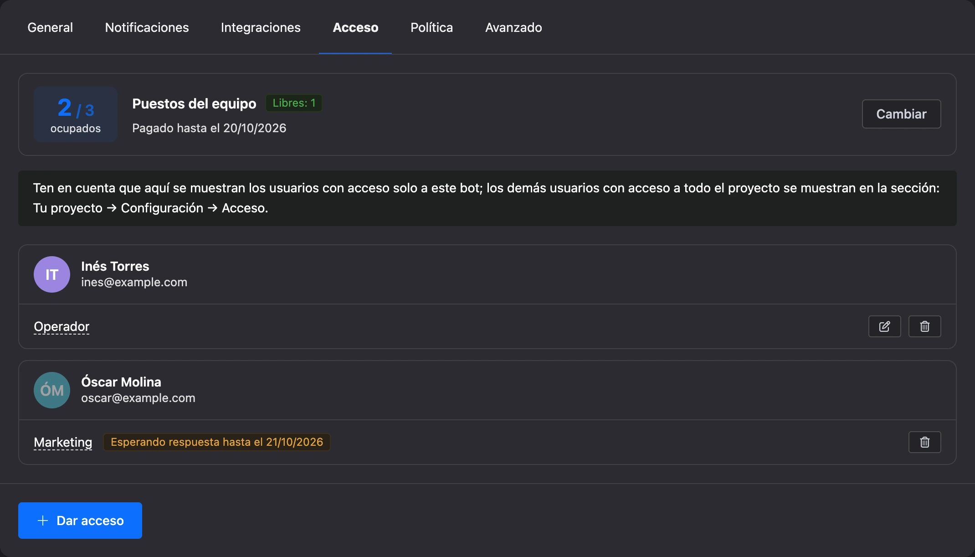Click the Cambiar button for team seats
The image size is (975, 557).
click(901, 114)
